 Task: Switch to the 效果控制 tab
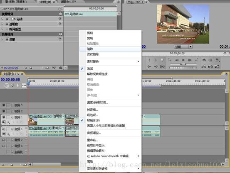tap(45, 2)
